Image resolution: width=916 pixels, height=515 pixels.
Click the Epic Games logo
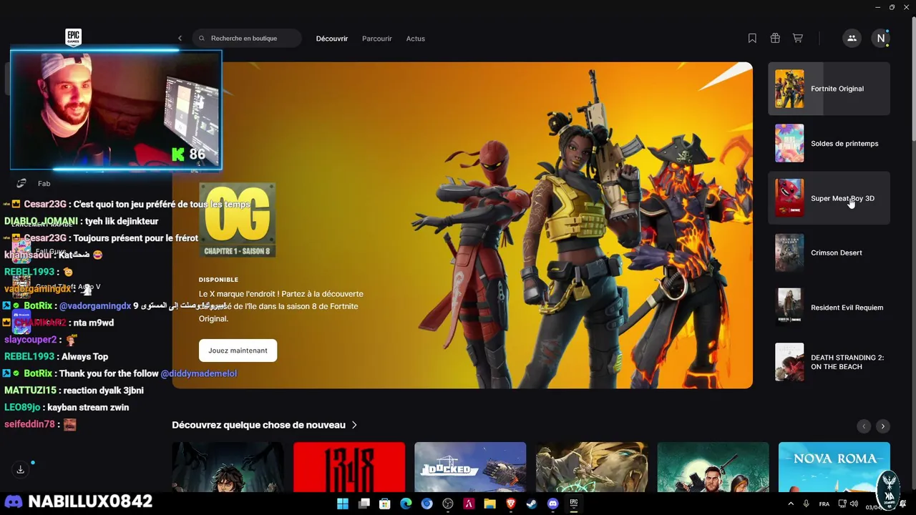tap(73, 37)
